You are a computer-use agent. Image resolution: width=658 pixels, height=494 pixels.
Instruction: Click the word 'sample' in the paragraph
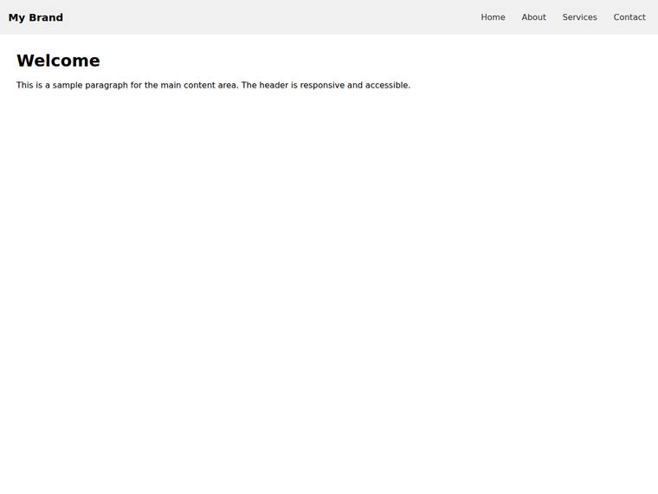point(68,85)
